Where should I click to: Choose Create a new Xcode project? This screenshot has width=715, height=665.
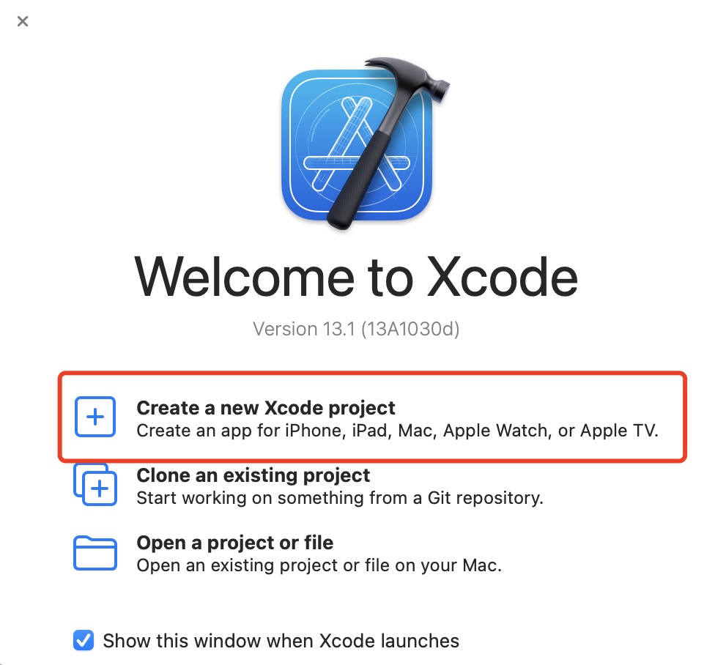372,417
